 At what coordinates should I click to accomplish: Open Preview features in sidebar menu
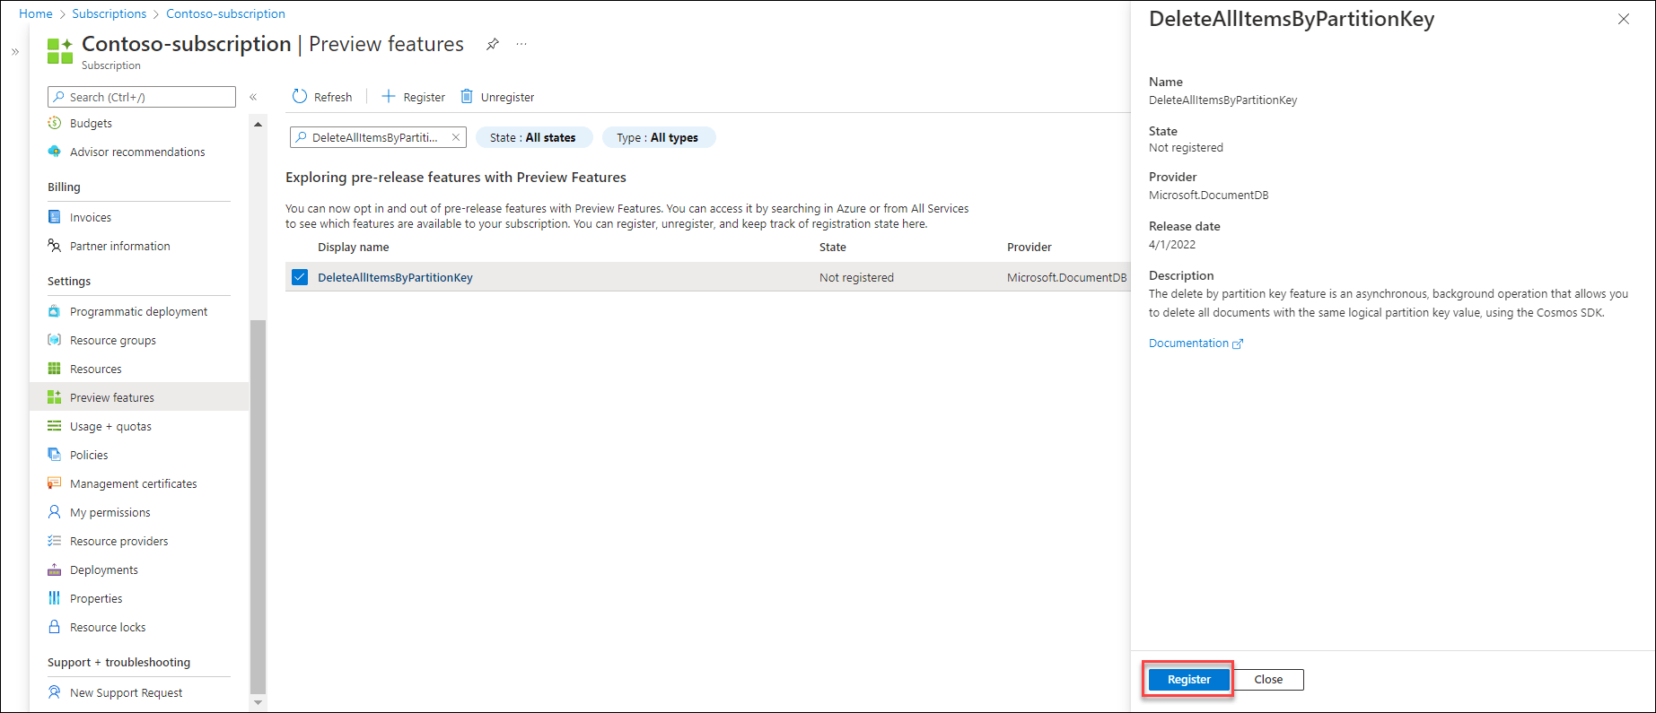point(139,397)
